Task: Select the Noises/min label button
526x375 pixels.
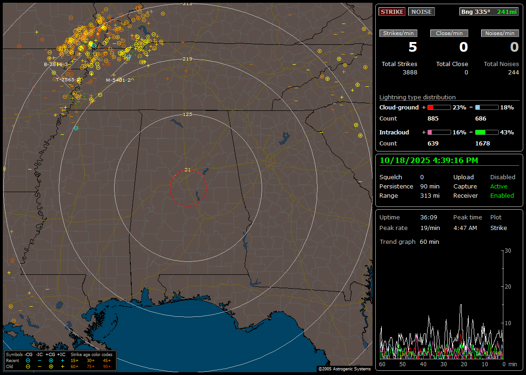Action: point(500,33)
